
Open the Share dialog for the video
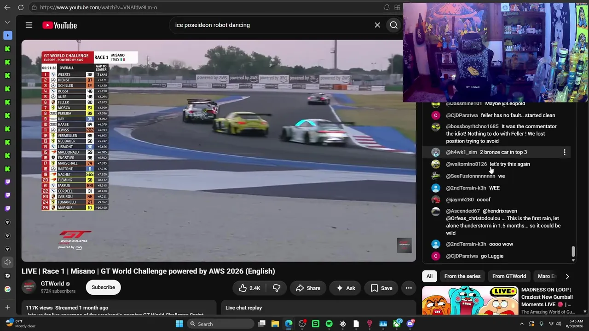click(x=308, y=288)
